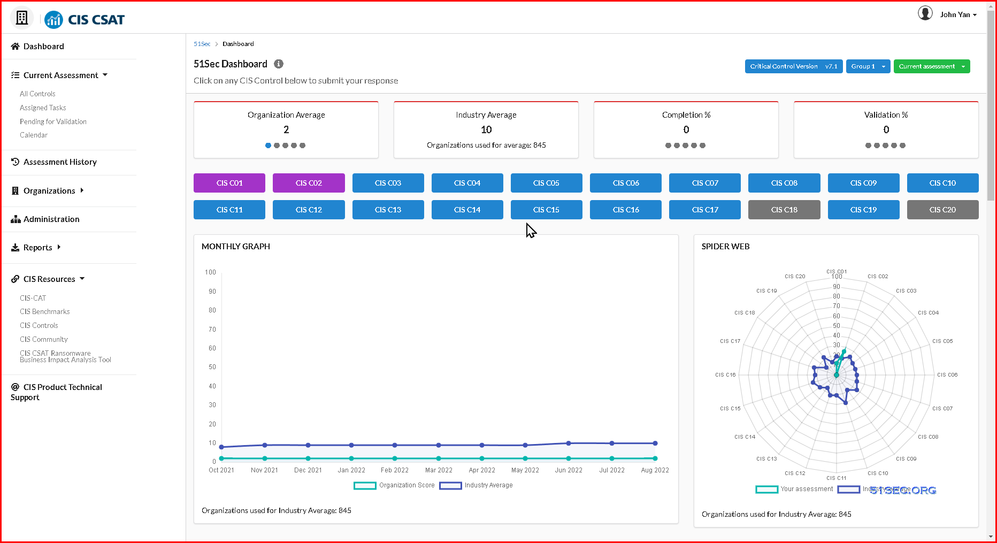Open control CIS C14
Viewport: 997px width, 543px height.
pos(467,210)
